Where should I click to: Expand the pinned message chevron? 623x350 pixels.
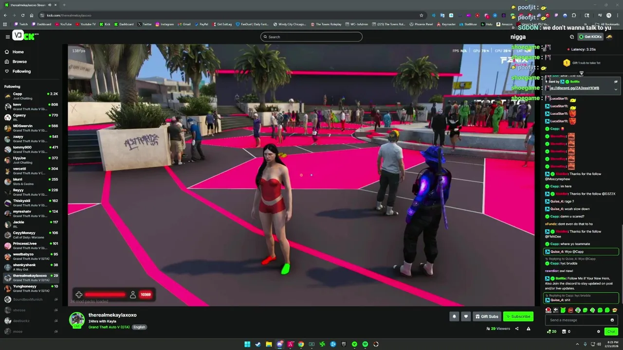(616, 89)
